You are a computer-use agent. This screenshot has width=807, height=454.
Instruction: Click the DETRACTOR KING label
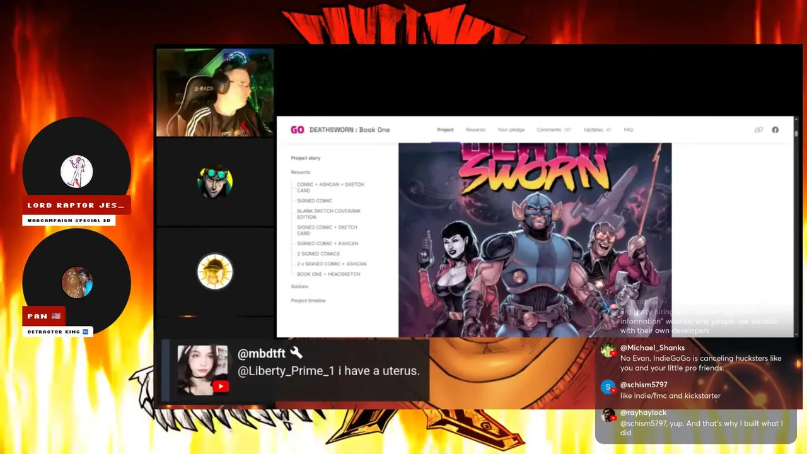[58, 332]
